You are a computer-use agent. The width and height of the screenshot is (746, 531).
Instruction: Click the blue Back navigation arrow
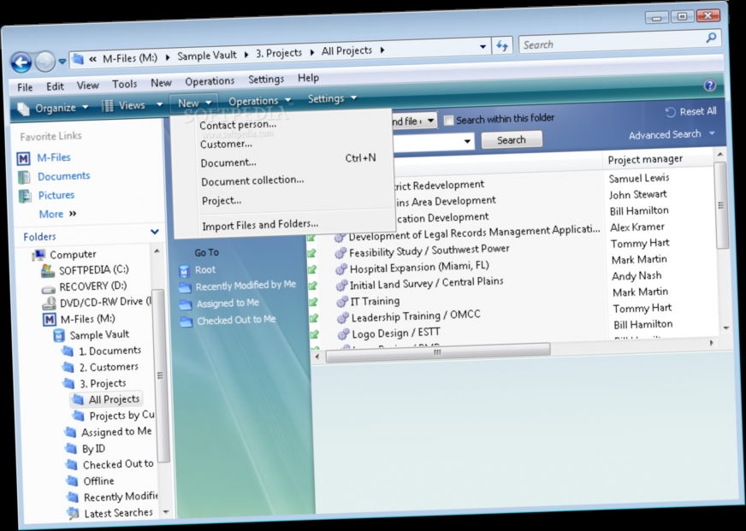(x=21, y=62)
